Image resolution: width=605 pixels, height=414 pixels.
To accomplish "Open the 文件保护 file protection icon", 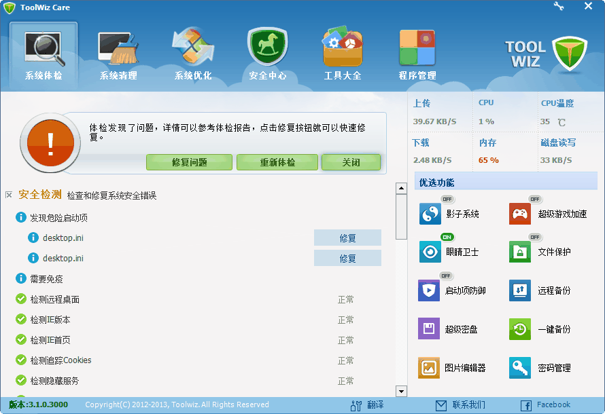I will tap(520, 252).
